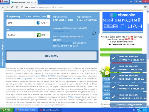Add page to bookmarks heart icon

(x=145, y=7)
